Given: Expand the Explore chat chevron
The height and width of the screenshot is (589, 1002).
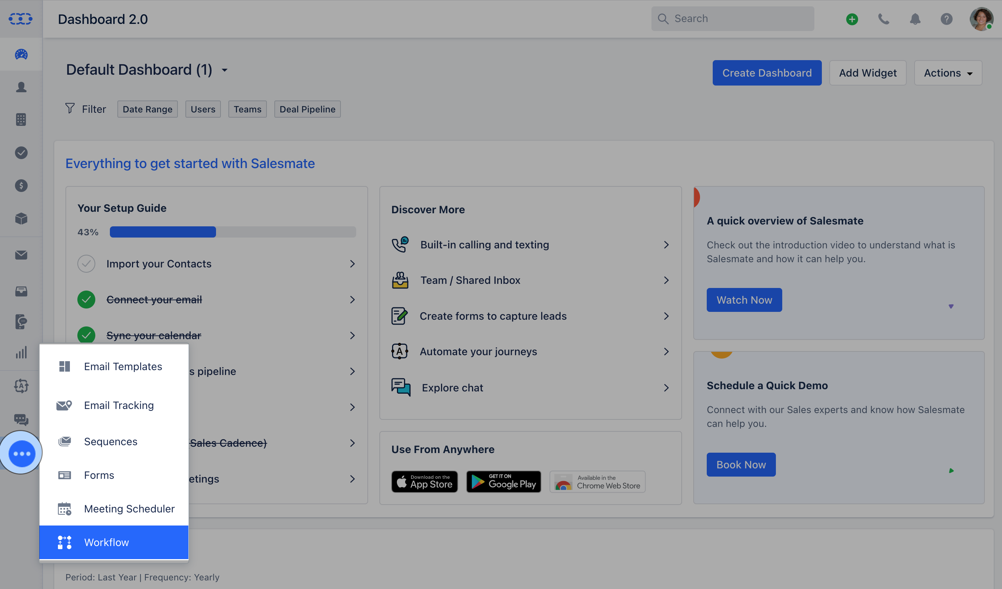Looking at the screenshot, I should (x=666, y=388).
